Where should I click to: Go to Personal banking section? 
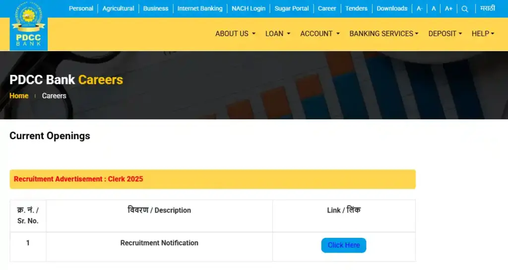coord(81,8)
